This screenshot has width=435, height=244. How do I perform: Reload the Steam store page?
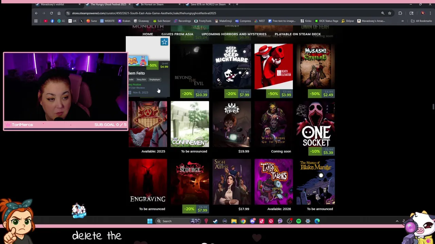51,13
